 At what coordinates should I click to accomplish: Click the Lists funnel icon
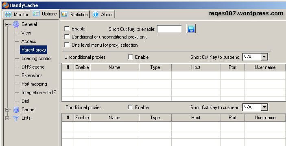(x=16, y=118)
